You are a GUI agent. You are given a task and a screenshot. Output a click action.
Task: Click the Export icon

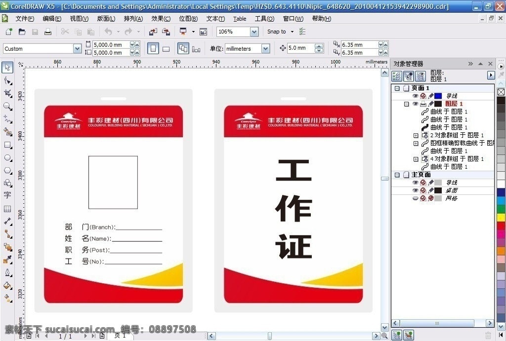(x=166, y=32)
